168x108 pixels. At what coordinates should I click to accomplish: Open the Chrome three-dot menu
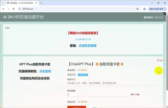[165, 9]
